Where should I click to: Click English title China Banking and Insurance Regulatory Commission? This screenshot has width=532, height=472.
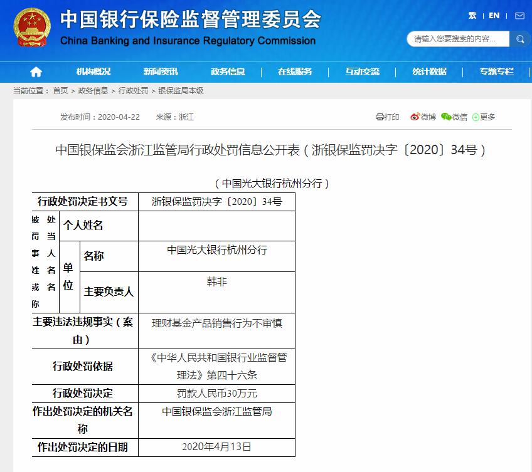[188, 41]
